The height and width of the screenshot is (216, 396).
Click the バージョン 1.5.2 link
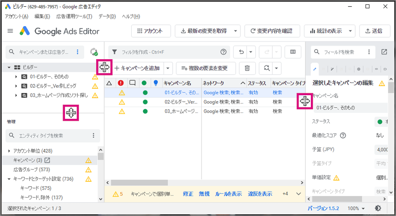[323, 208]
